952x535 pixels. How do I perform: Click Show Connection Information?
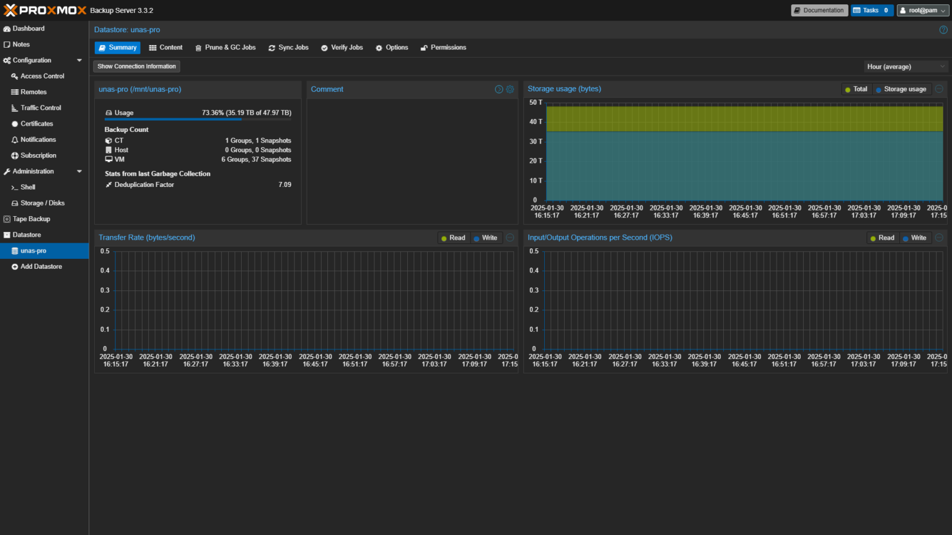(x=136, y=66)
